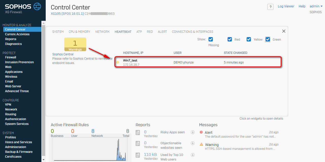Download the Top 10 Web users report
This screenshot has width=325, height=162.
click(x=193, y=155)
